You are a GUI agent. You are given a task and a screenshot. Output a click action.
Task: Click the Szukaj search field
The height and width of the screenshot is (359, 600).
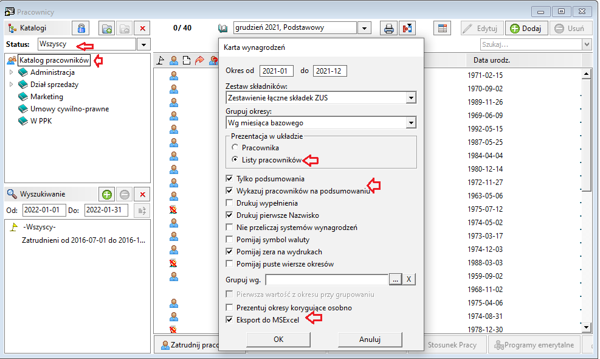point(531,44)
